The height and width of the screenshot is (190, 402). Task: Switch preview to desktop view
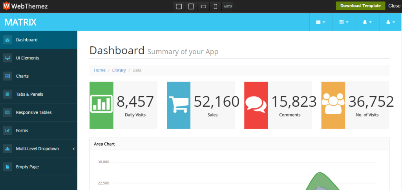[179, 6]
